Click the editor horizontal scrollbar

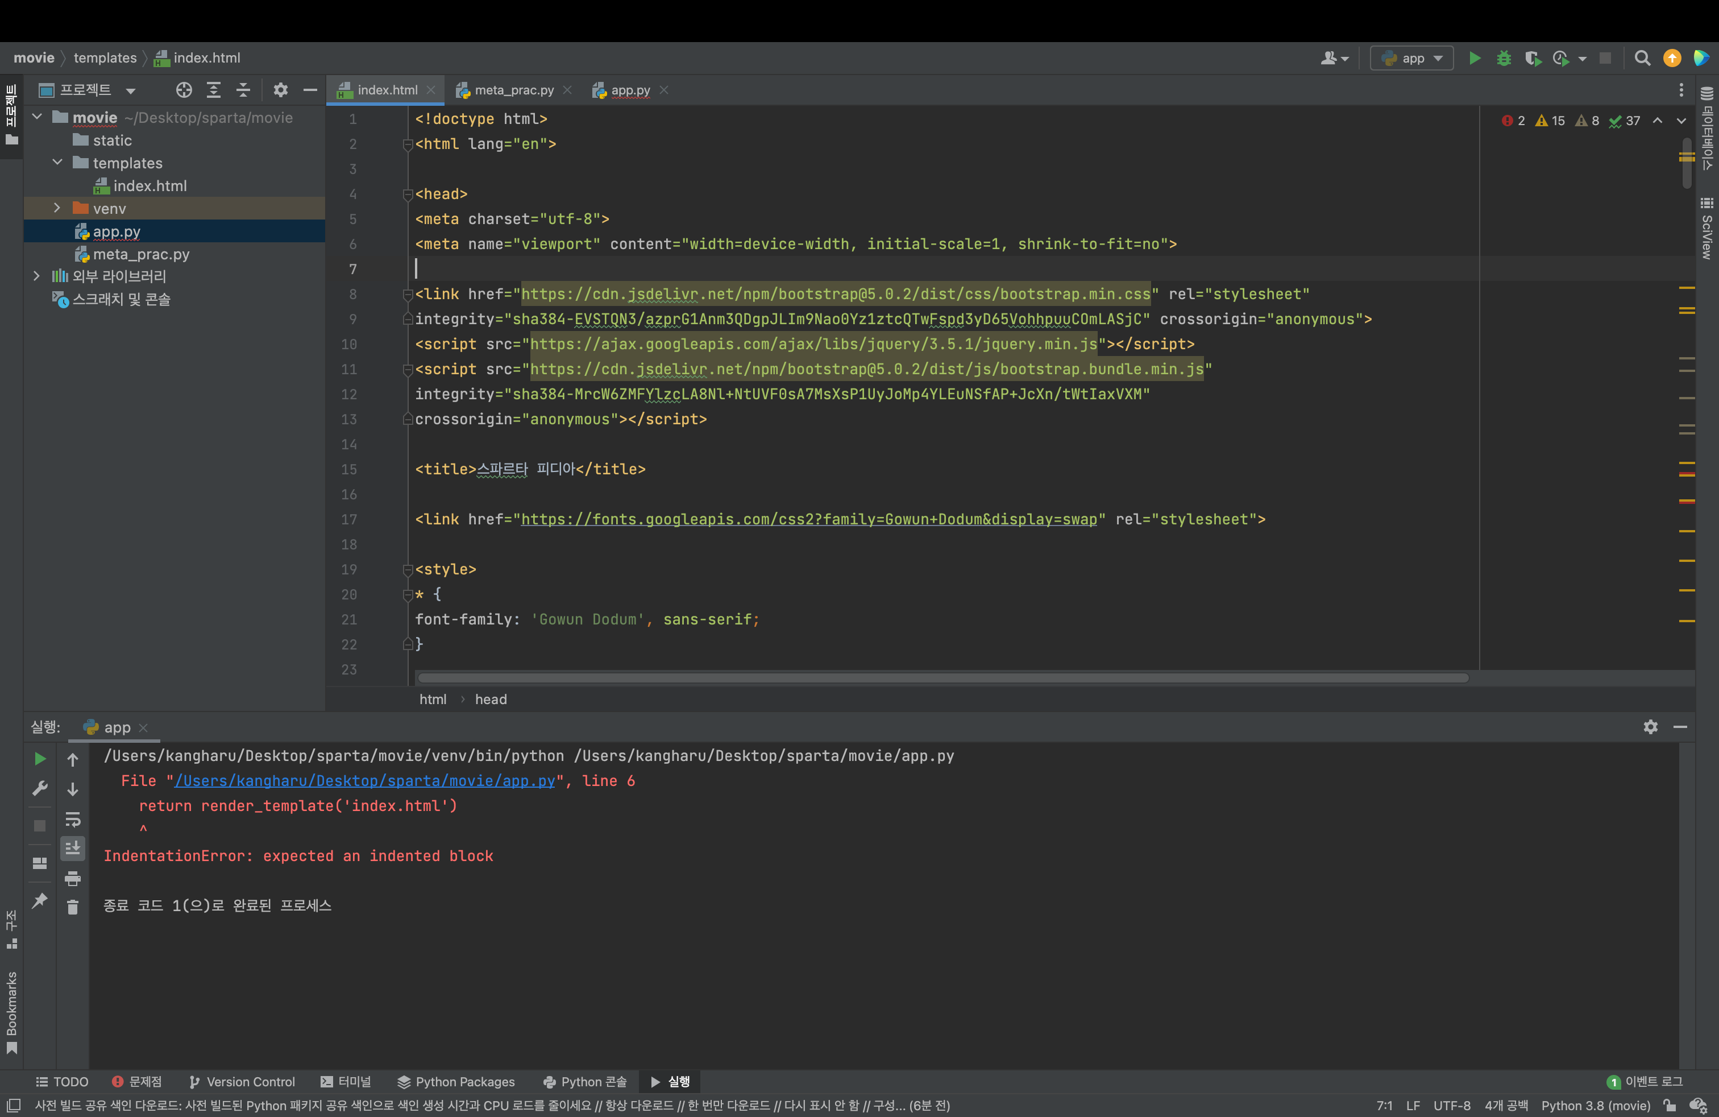point(942,678)
